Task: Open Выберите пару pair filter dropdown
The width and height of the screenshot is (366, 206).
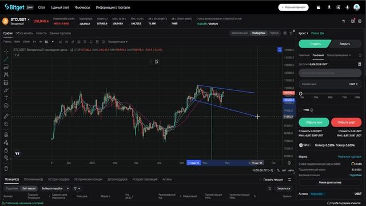Action: (55, 188)
